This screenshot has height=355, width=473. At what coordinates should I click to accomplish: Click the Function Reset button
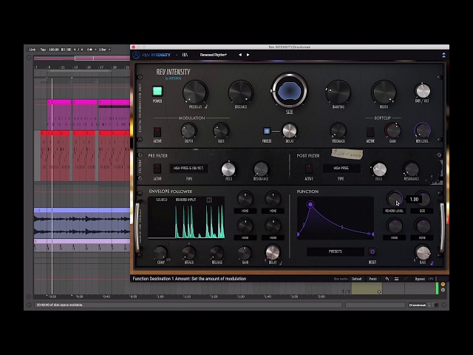click(372, 251)
